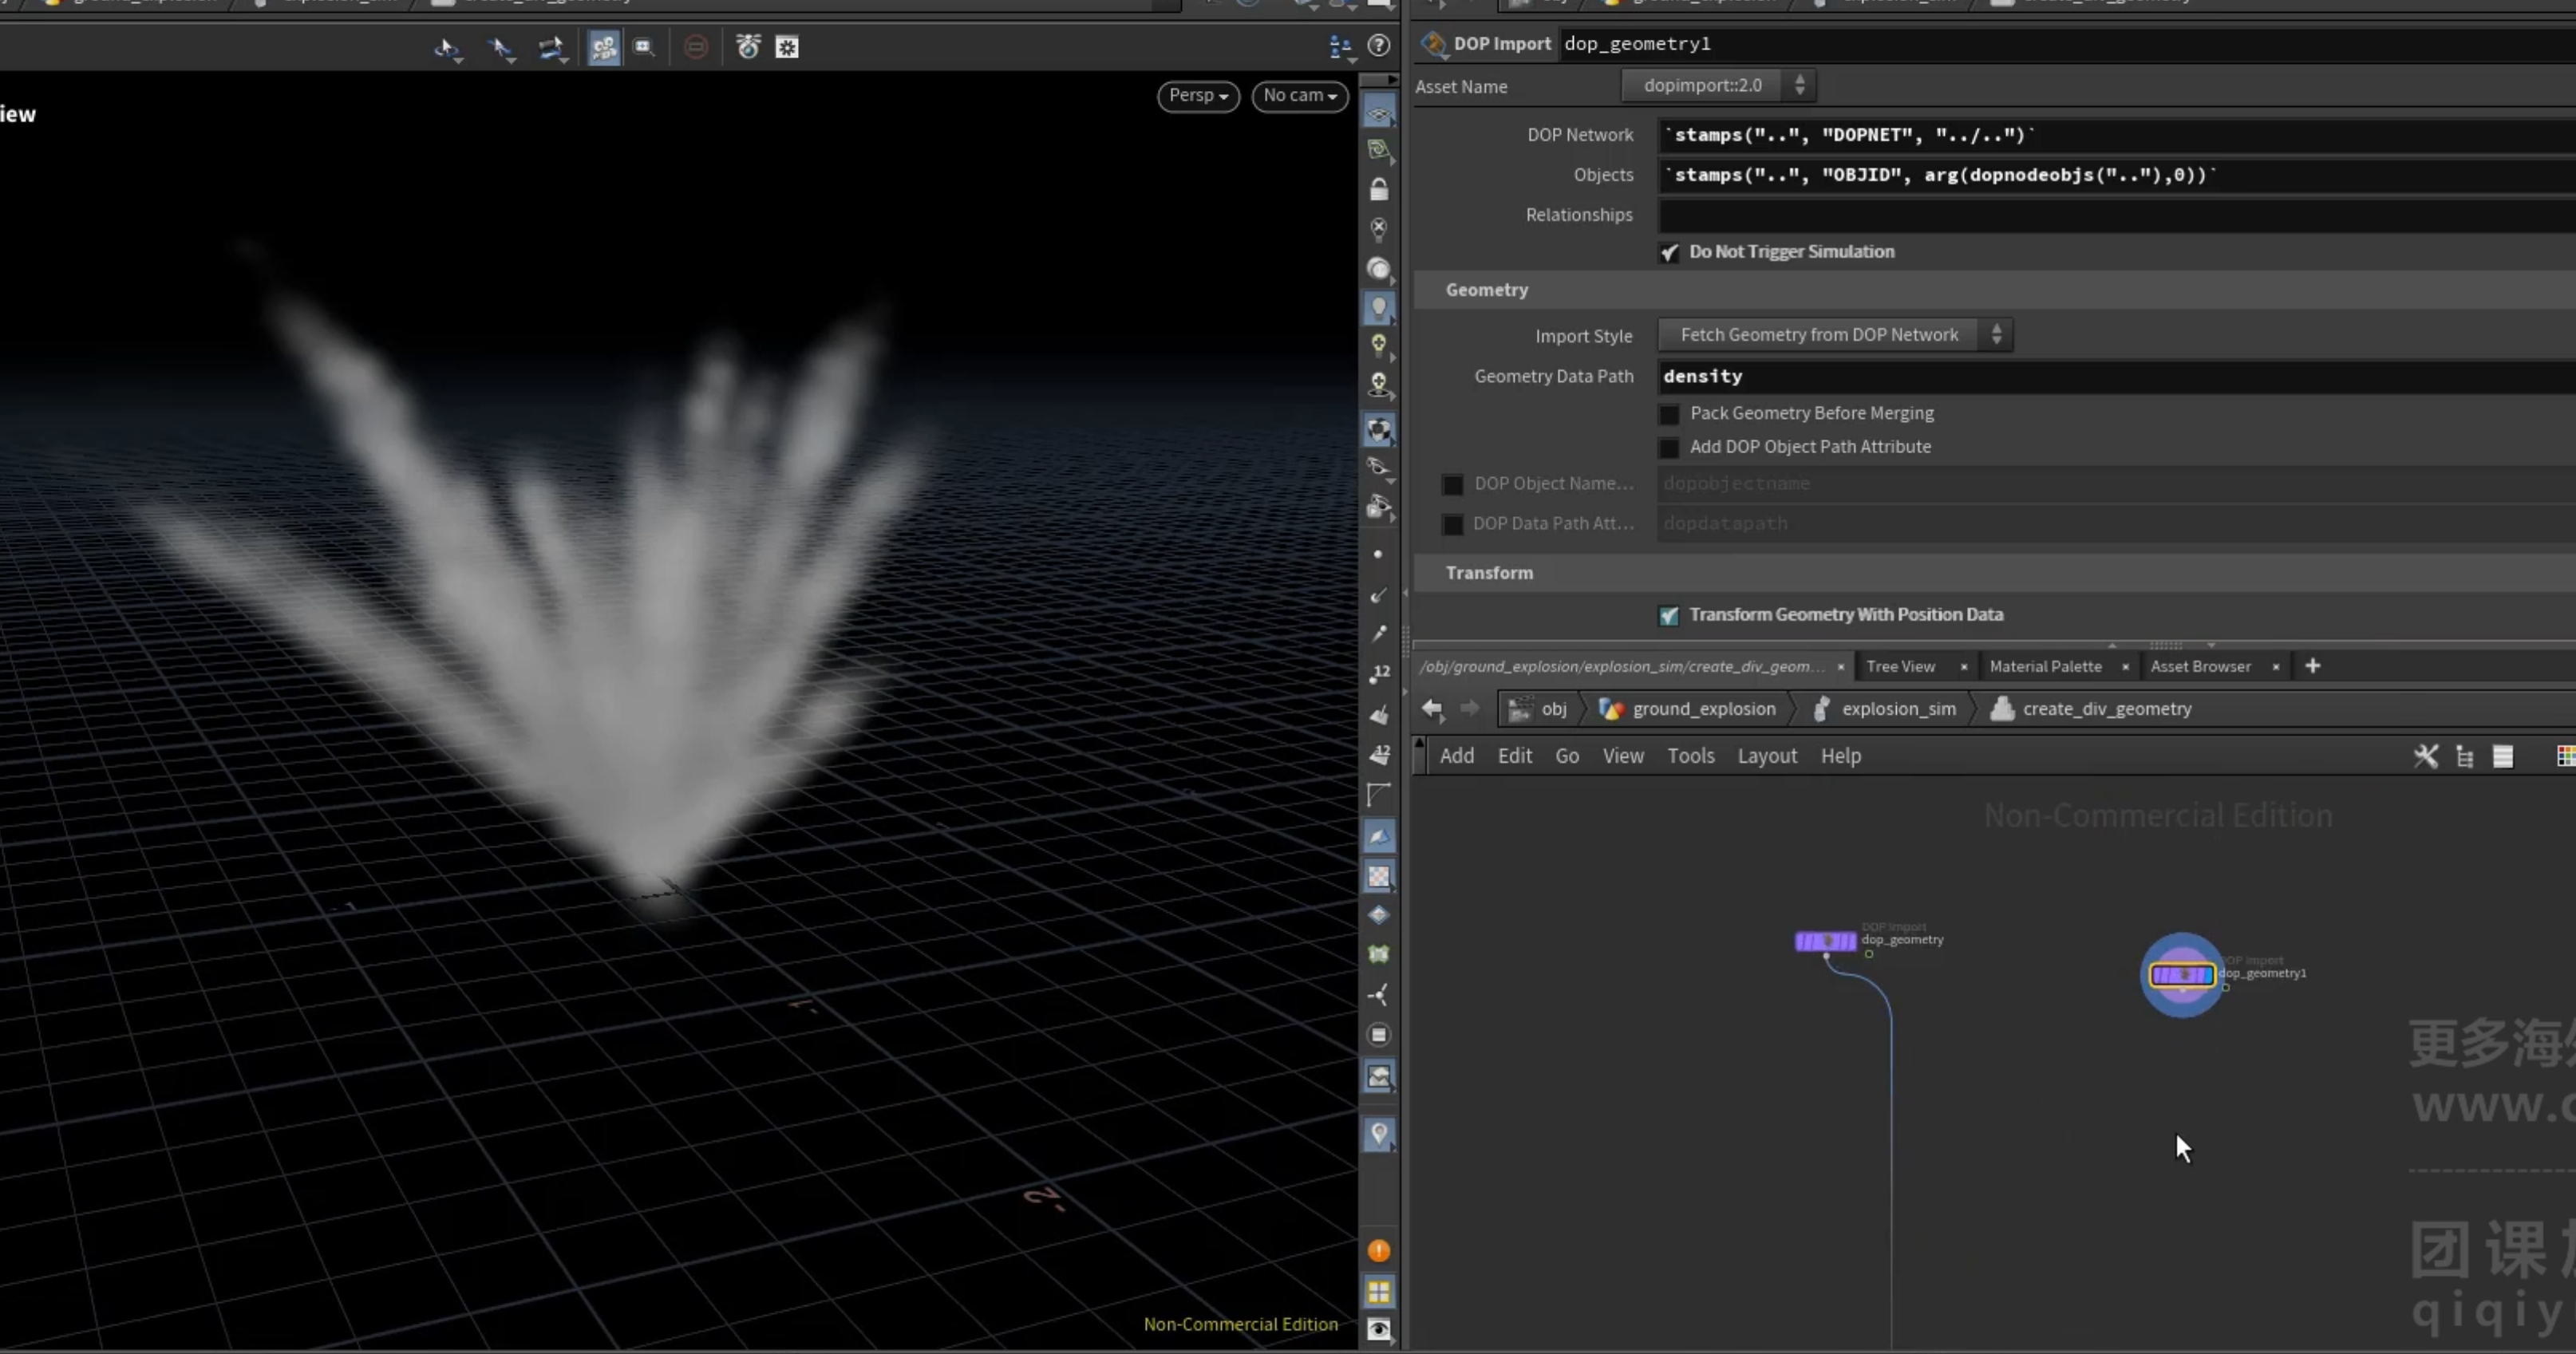Viewport: 2576px width, 1354px height.
Task: Open network editor tools wrench icon
Action: click(2425, 756)
